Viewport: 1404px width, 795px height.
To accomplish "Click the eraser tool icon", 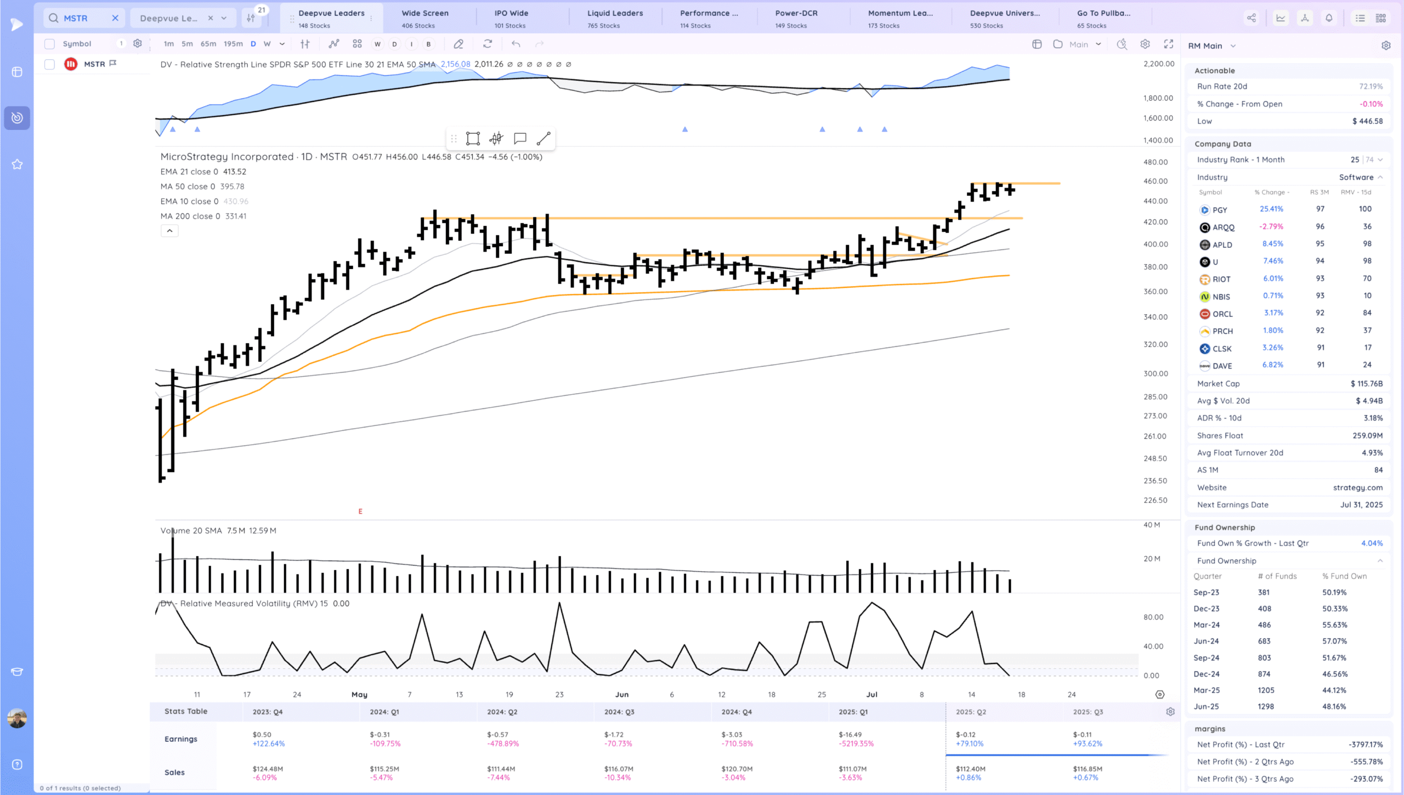I will (458, 44).
